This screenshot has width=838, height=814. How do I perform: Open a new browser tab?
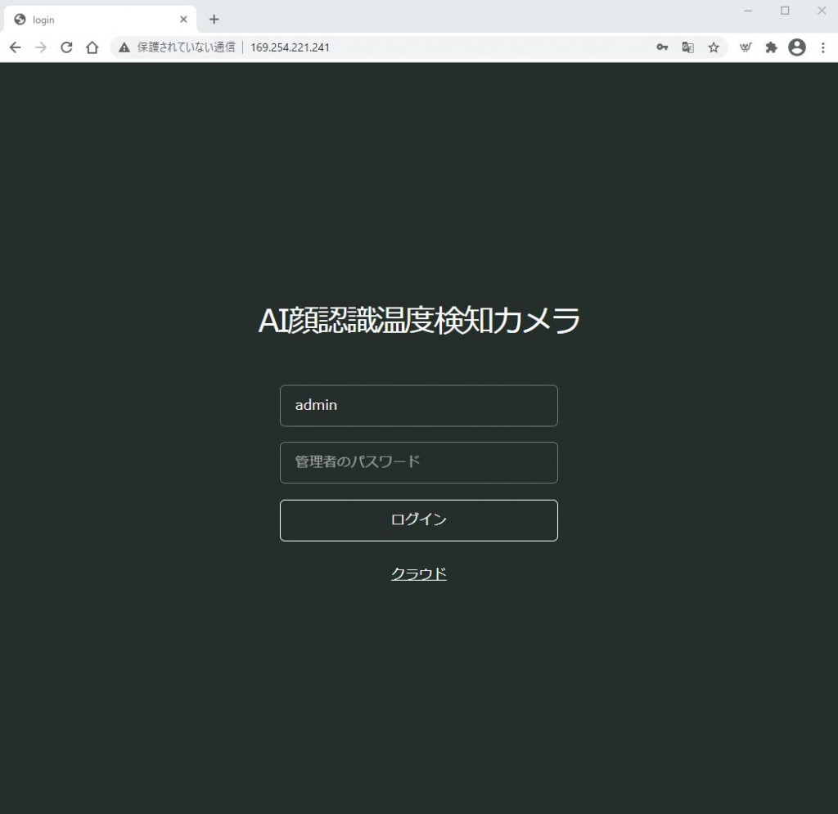point(214,20)
